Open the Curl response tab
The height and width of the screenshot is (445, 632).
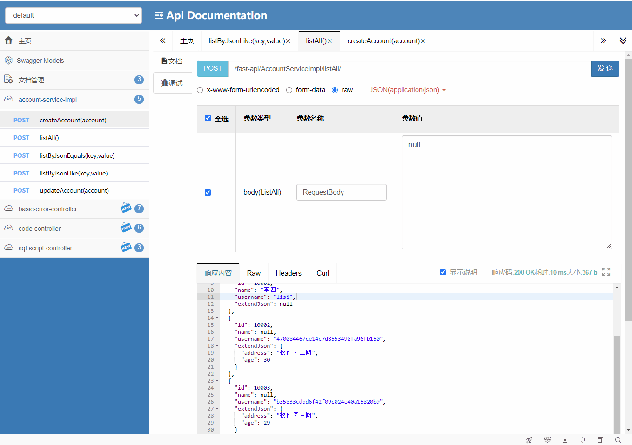pos(323,273)
